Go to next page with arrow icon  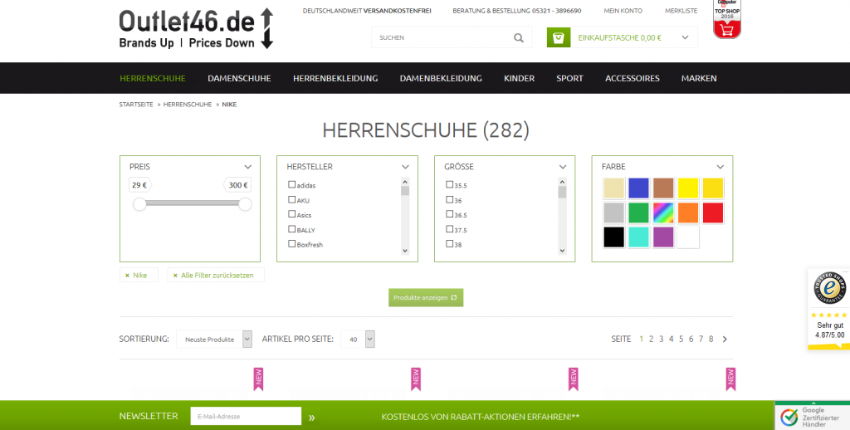click(x=725, y=339)
